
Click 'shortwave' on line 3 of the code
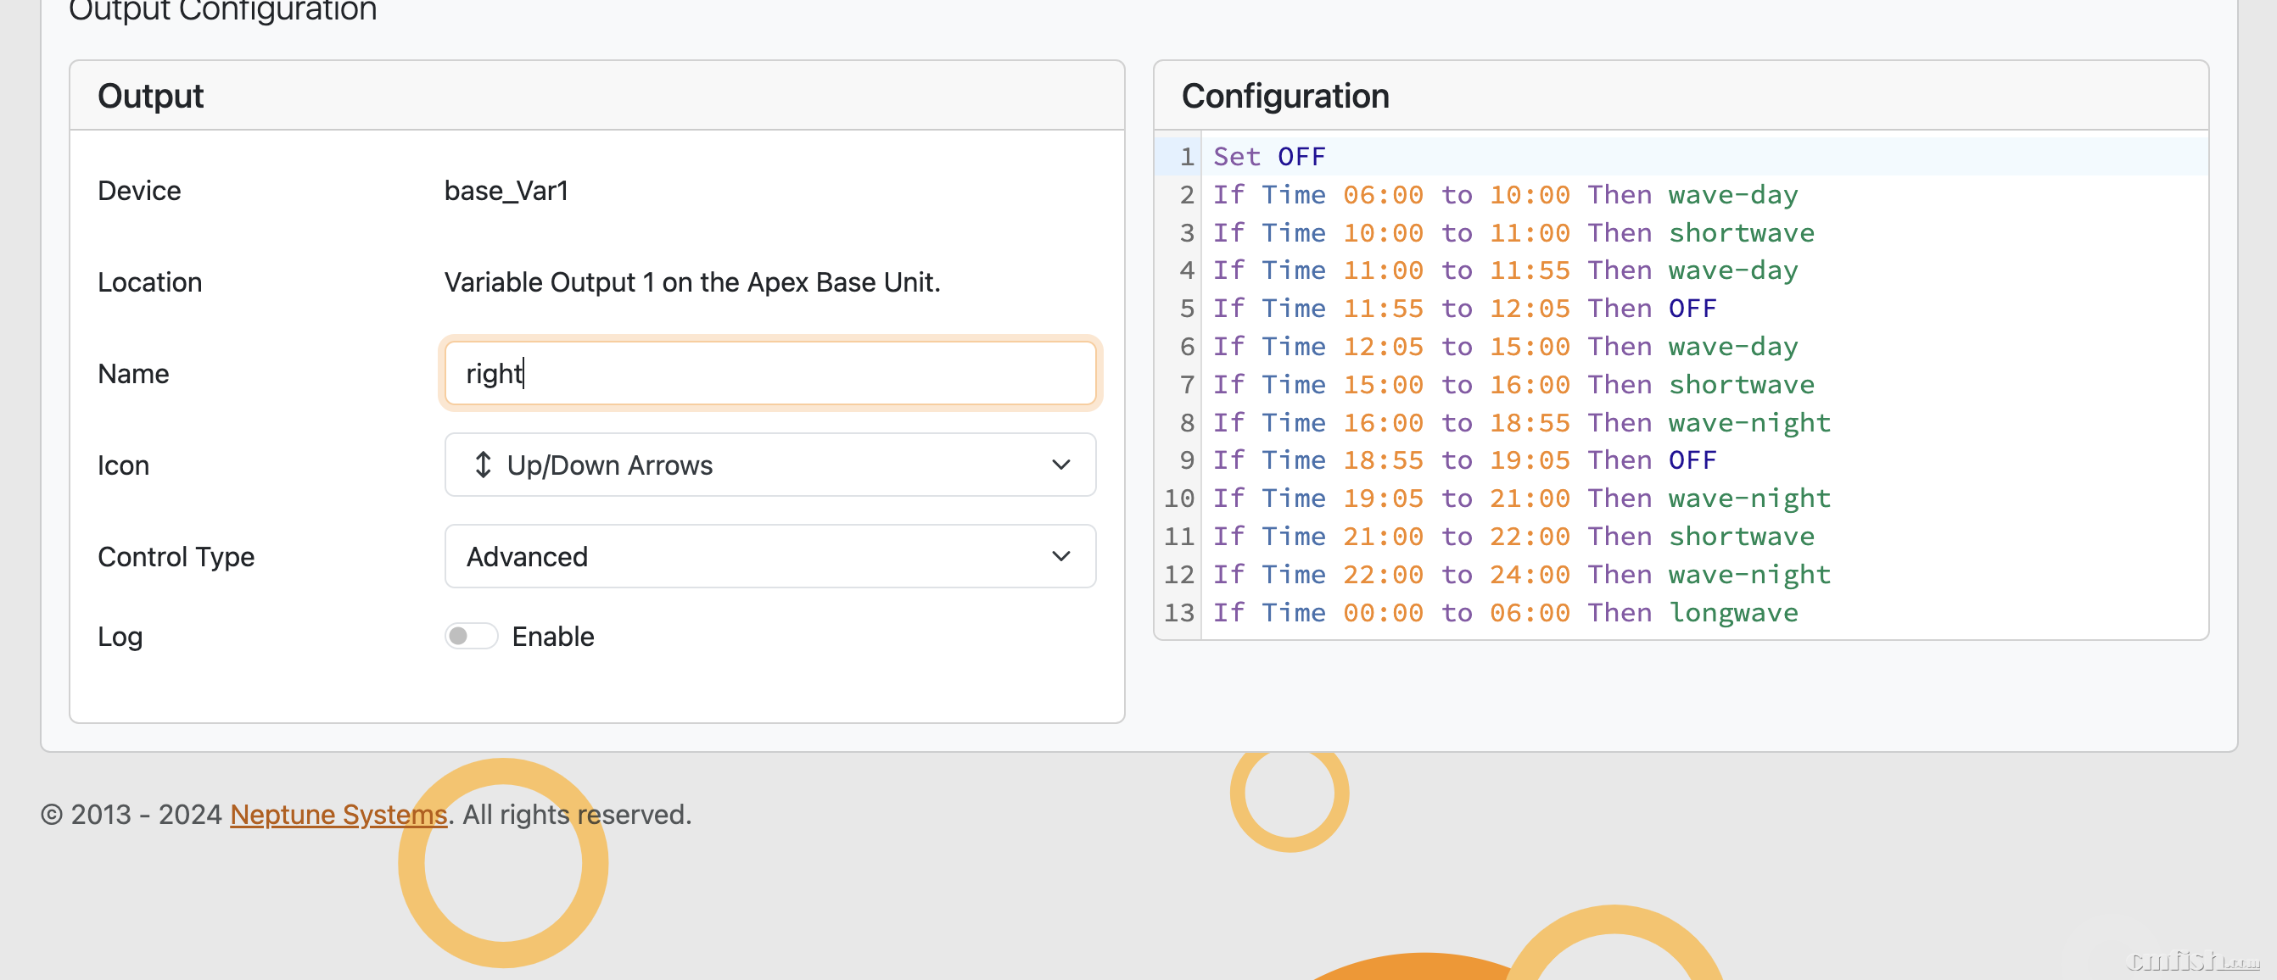(1741, 232)
